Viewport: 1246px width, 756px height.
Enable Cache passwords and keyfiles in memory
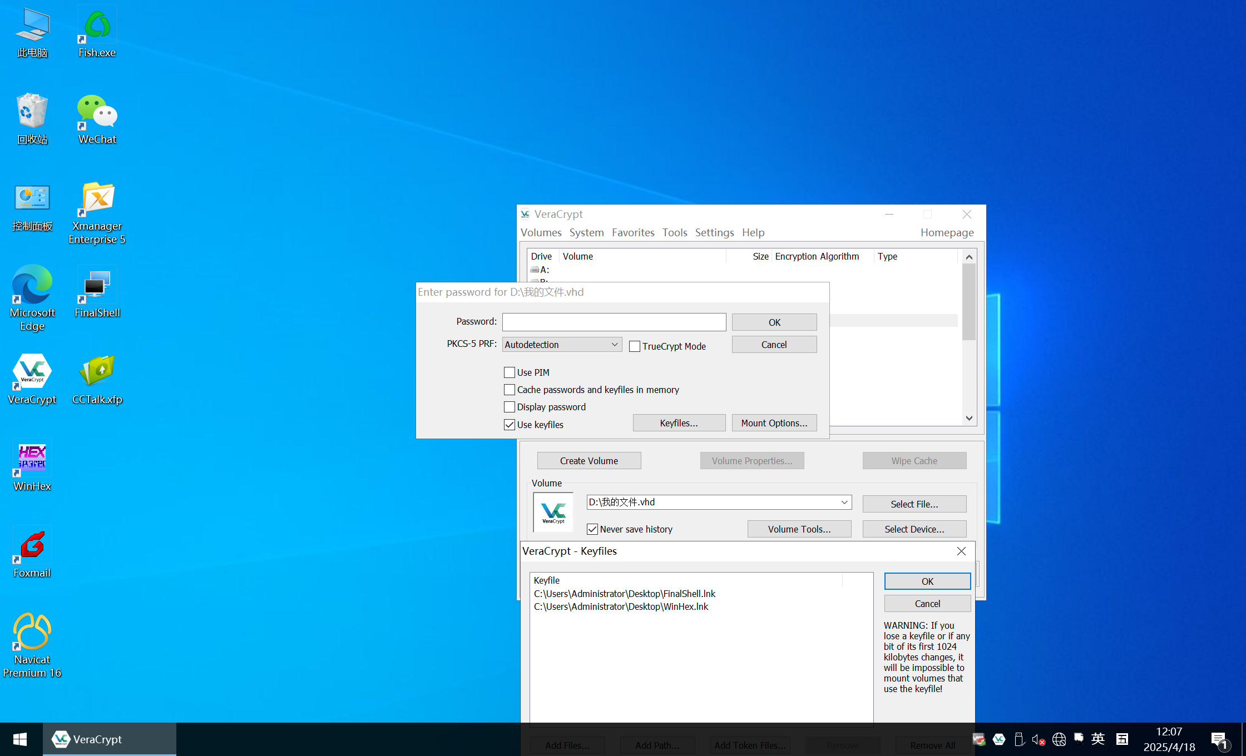[510, 390]
